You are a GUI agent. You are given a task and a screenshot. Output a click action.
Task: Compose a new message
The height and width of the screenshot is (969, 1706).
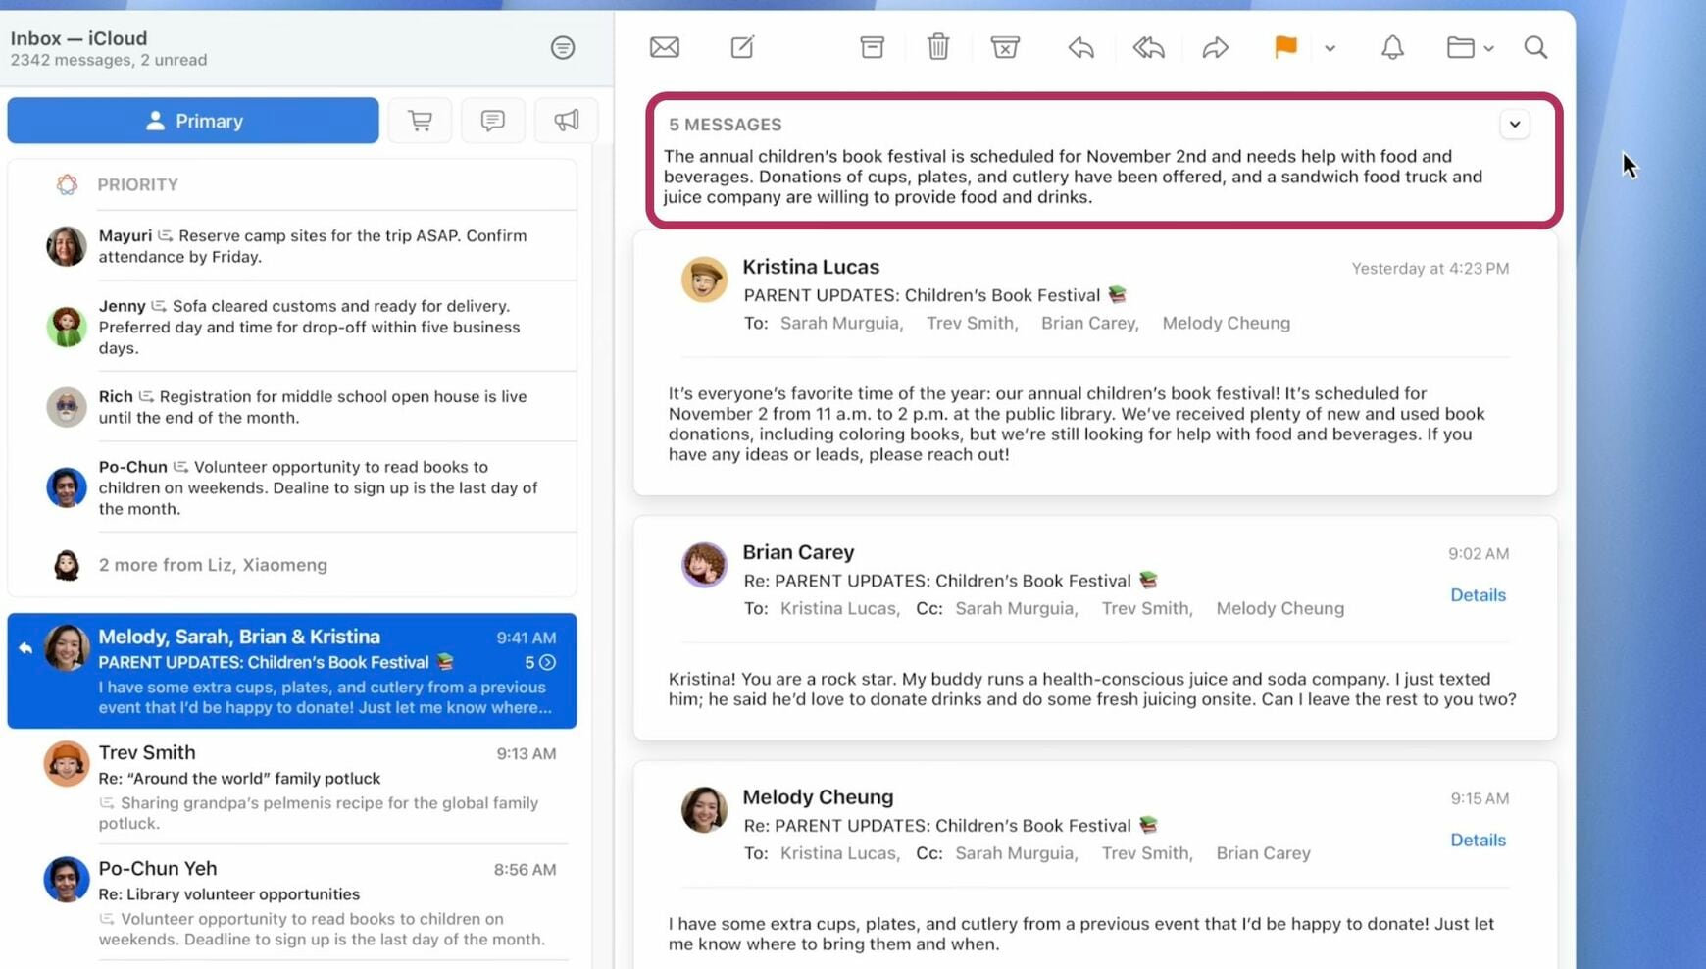click(742, 47)
